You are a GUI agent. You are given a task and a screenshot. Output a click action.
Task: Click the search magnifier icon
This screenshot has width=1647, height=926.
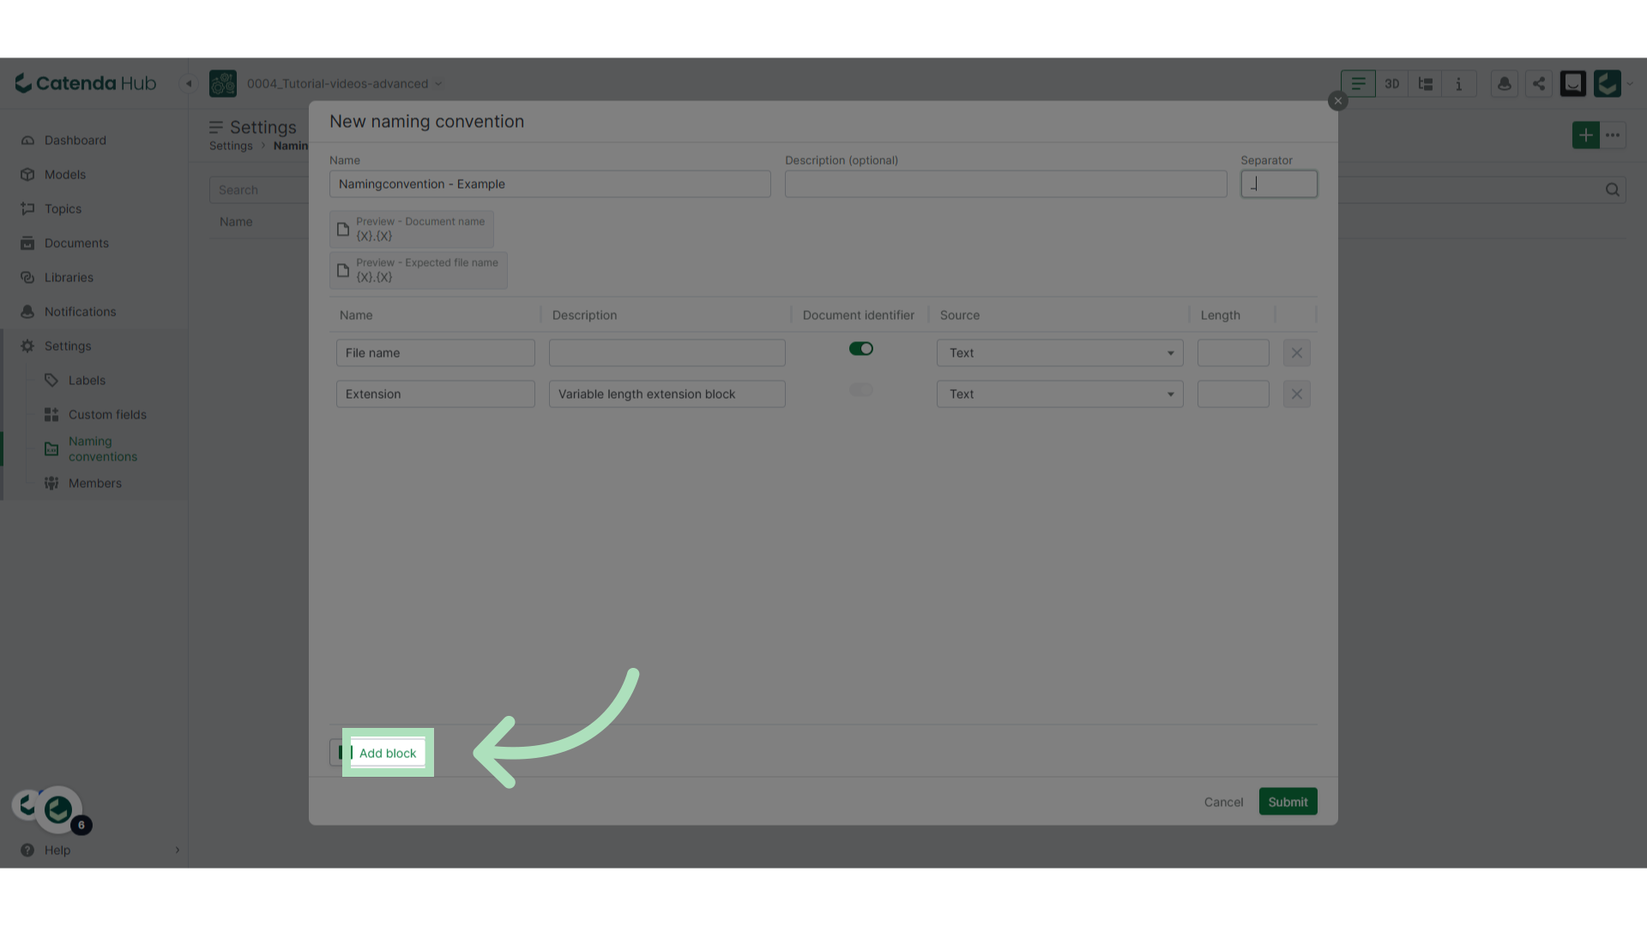pyautogui.click(x=1612, y=189)
